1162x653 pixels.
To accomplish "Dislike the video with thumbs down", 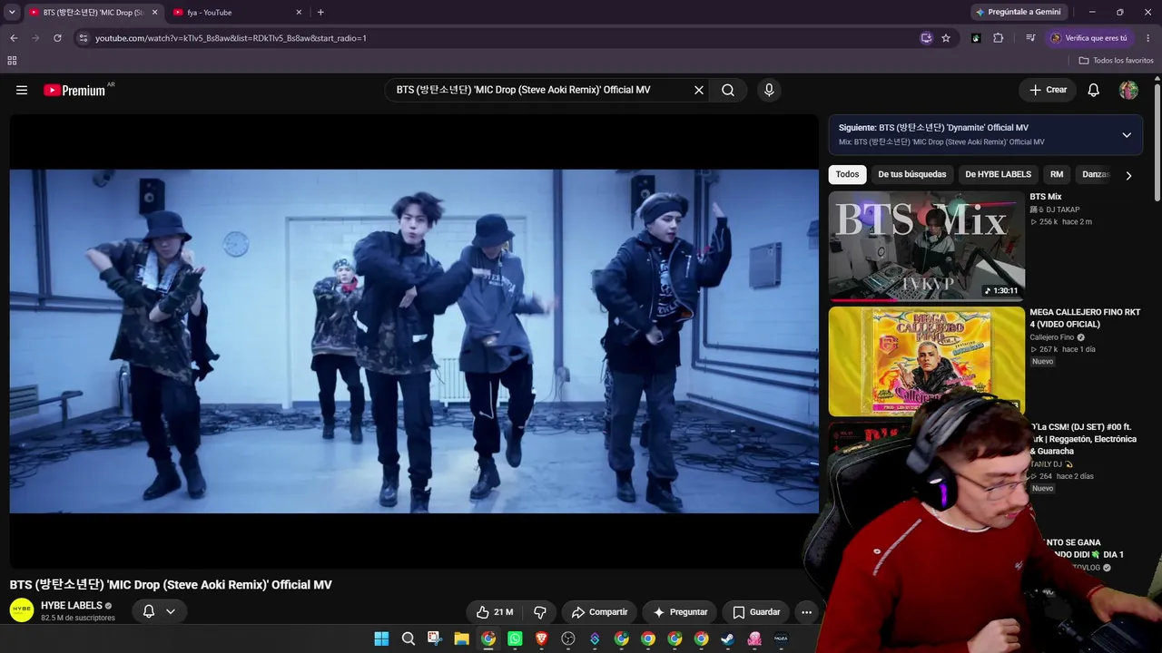I will tap(540, 612).
